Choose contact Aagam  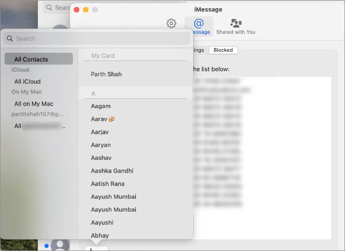coord(101,106)
